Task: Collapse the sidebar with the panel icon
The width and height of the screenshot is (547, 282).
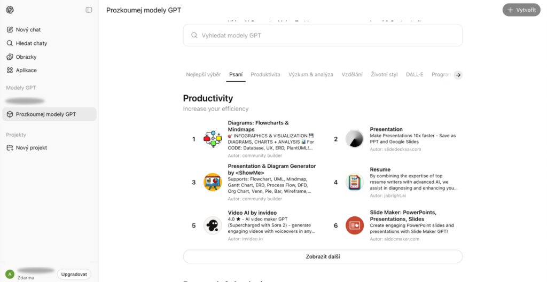Action: tap(89, 10)
